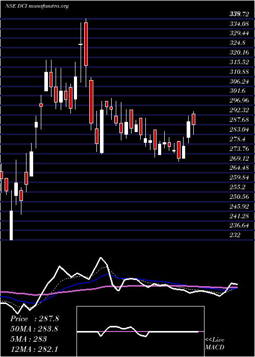Click the 'NSE DCI munafasutra.org' chart title
Viewport: 255px width, 357px height.
pyautogui.click(x=37, y=6)
